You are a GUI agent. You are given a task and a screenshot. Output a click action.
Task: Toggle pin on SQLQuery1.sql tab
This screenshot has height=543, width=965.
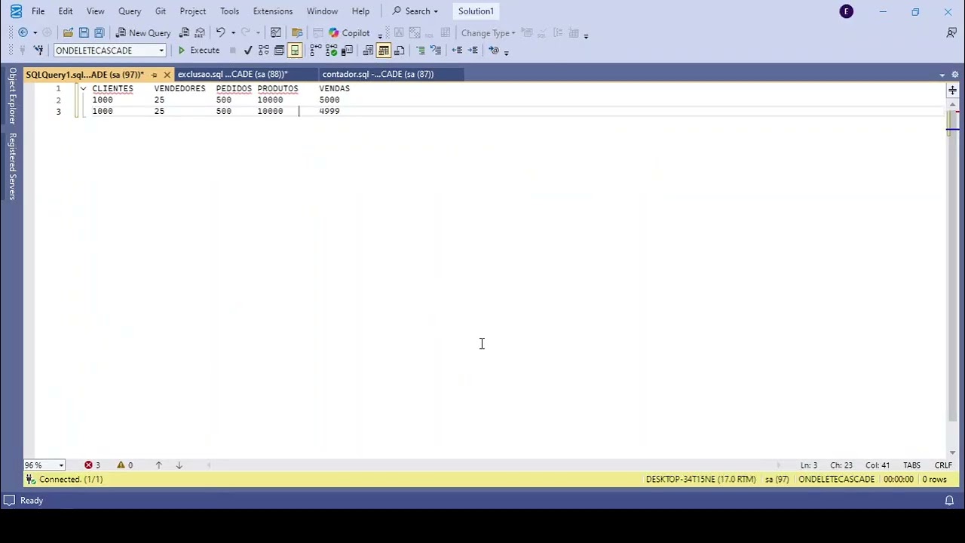click(x=154, y=75)
